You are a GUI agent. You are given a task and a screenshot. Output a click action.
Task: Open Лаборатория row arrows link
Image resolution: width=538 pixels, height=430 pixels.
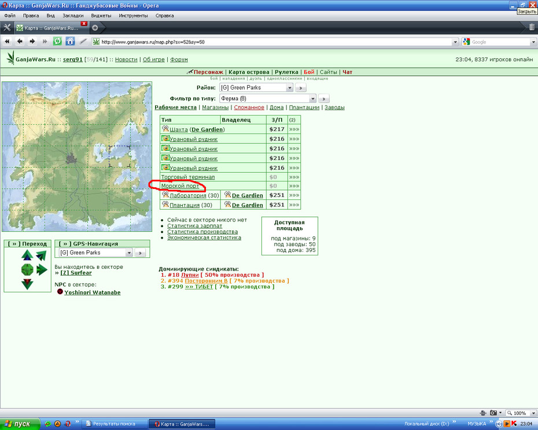point(294,195)
